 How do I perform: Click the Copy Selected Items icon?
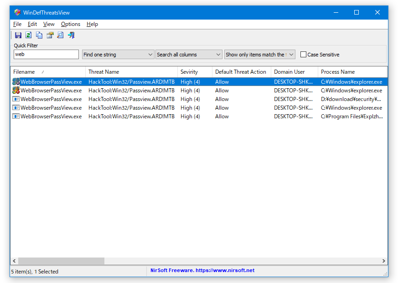coord(39,35)
